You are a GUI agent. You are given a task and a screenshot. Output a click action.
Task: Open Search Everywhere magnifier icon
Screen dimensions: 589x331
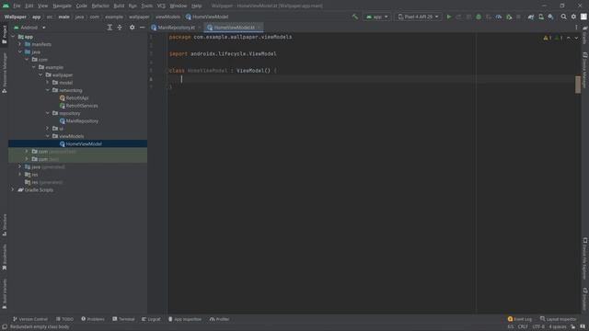point(564,17)
